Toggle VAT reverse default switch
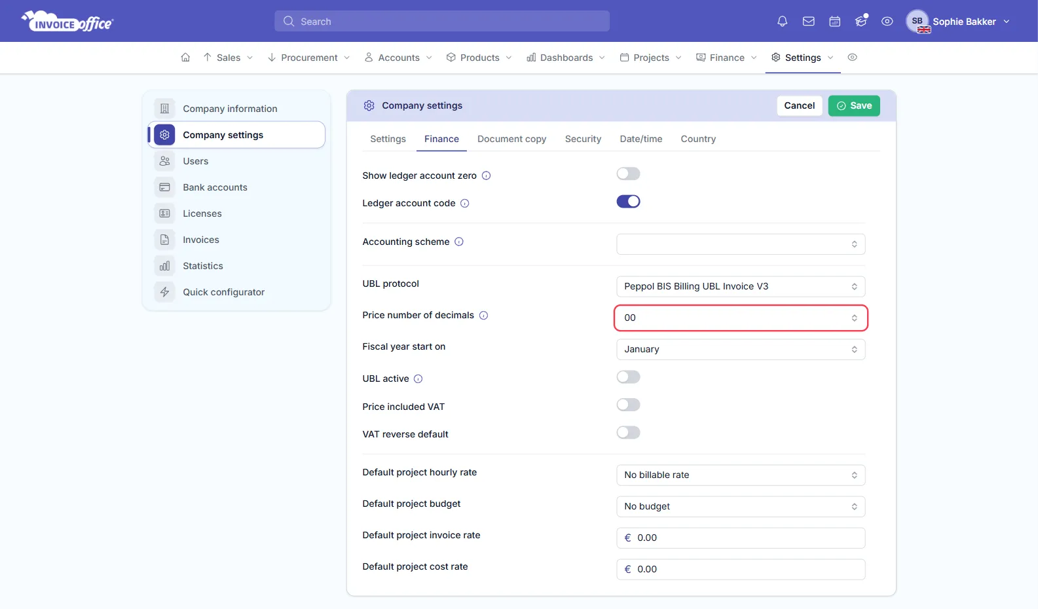 pos(628,433)
